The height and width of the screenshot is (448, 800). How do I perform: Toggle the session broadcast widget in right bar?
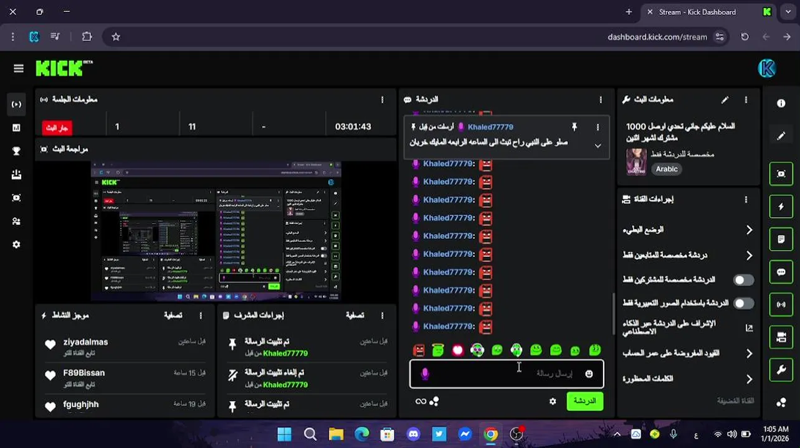point(781,305)
